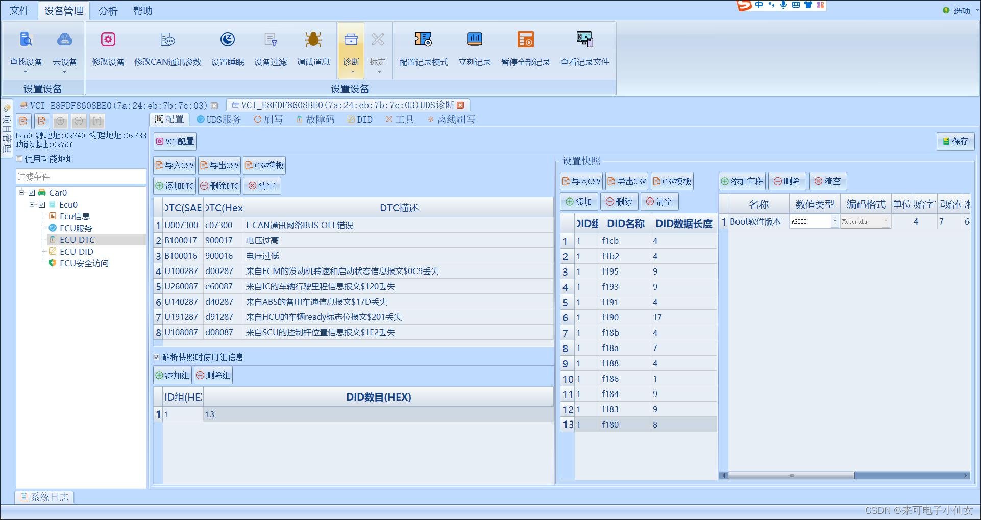Expand the 诊断 dropdown arrow
This screenshot has width=981, height=520.
click(352, 72)
